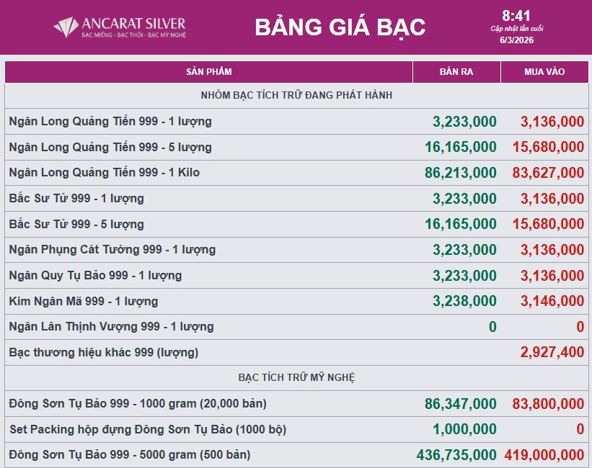This screenshot has height=468, width=592.
Task: Click the 8:41 update time display
Action: tap(516, 16)
